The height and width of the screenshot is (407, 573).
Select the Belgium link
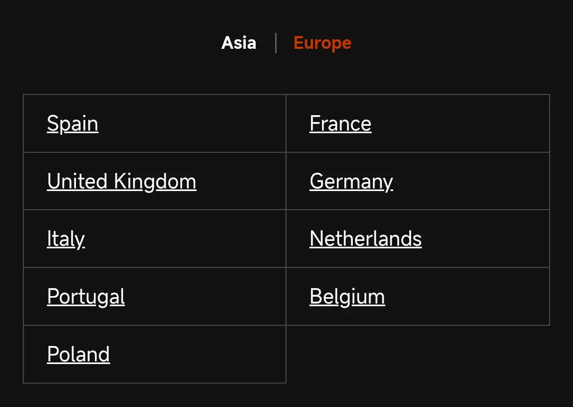pos(347,297)
